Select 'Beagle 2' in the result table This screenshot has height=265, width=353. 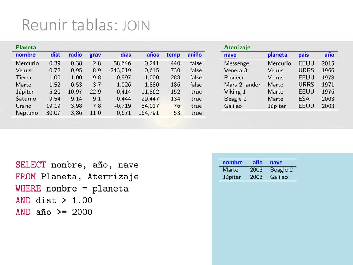pyautogui.click(x=281, y=170)
